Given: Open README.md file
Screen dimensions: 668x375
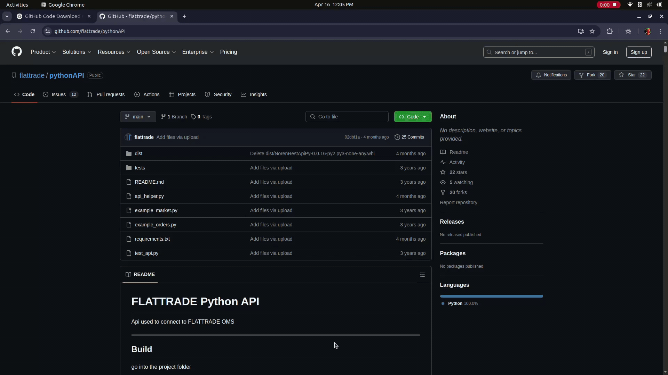Looking at the screenshot, I should 149,182.
